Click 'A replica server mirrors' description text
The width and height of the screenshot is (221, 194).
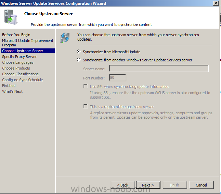click(x=151, y=115)
